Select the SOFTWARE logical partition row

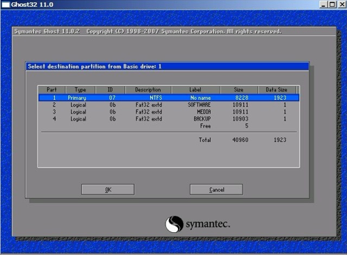coord(169,105)
